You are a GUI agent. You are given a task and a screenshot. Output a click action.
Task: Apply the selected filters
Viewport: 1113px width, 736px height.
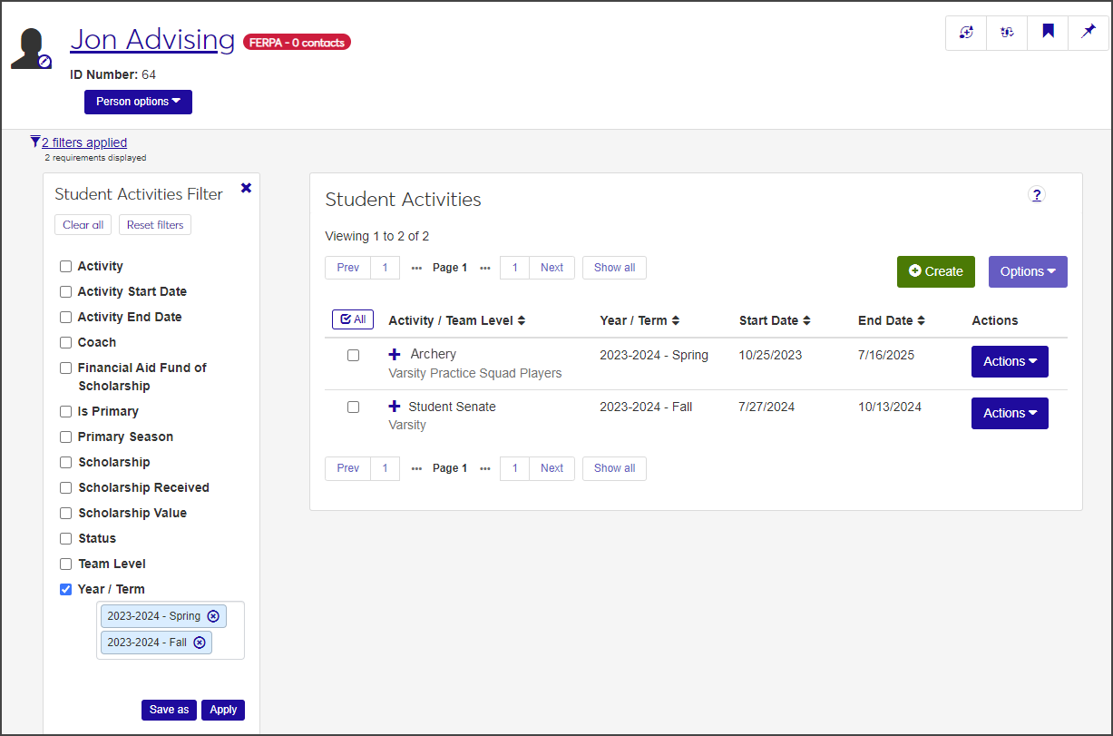[223, 710]
